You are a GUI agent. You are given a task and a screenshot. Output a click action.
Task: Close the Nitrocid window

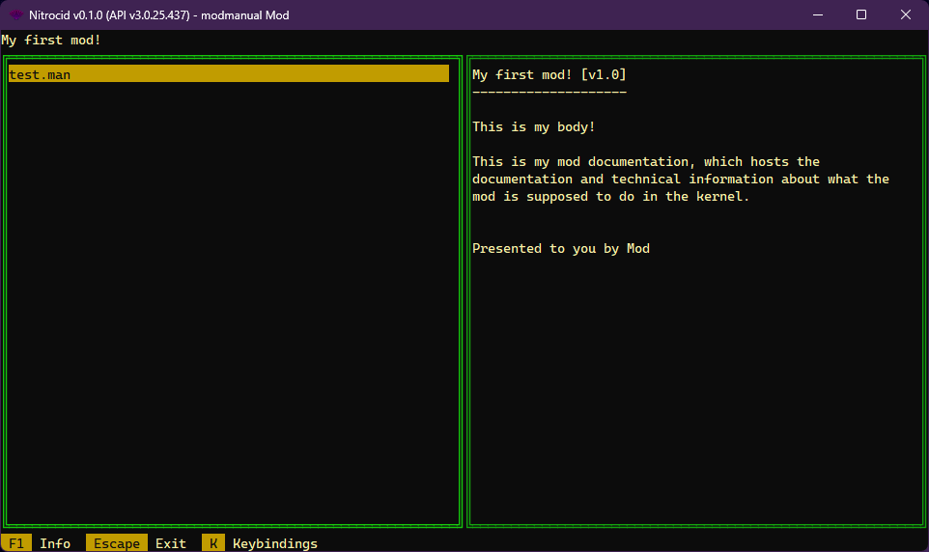point(905,14)
